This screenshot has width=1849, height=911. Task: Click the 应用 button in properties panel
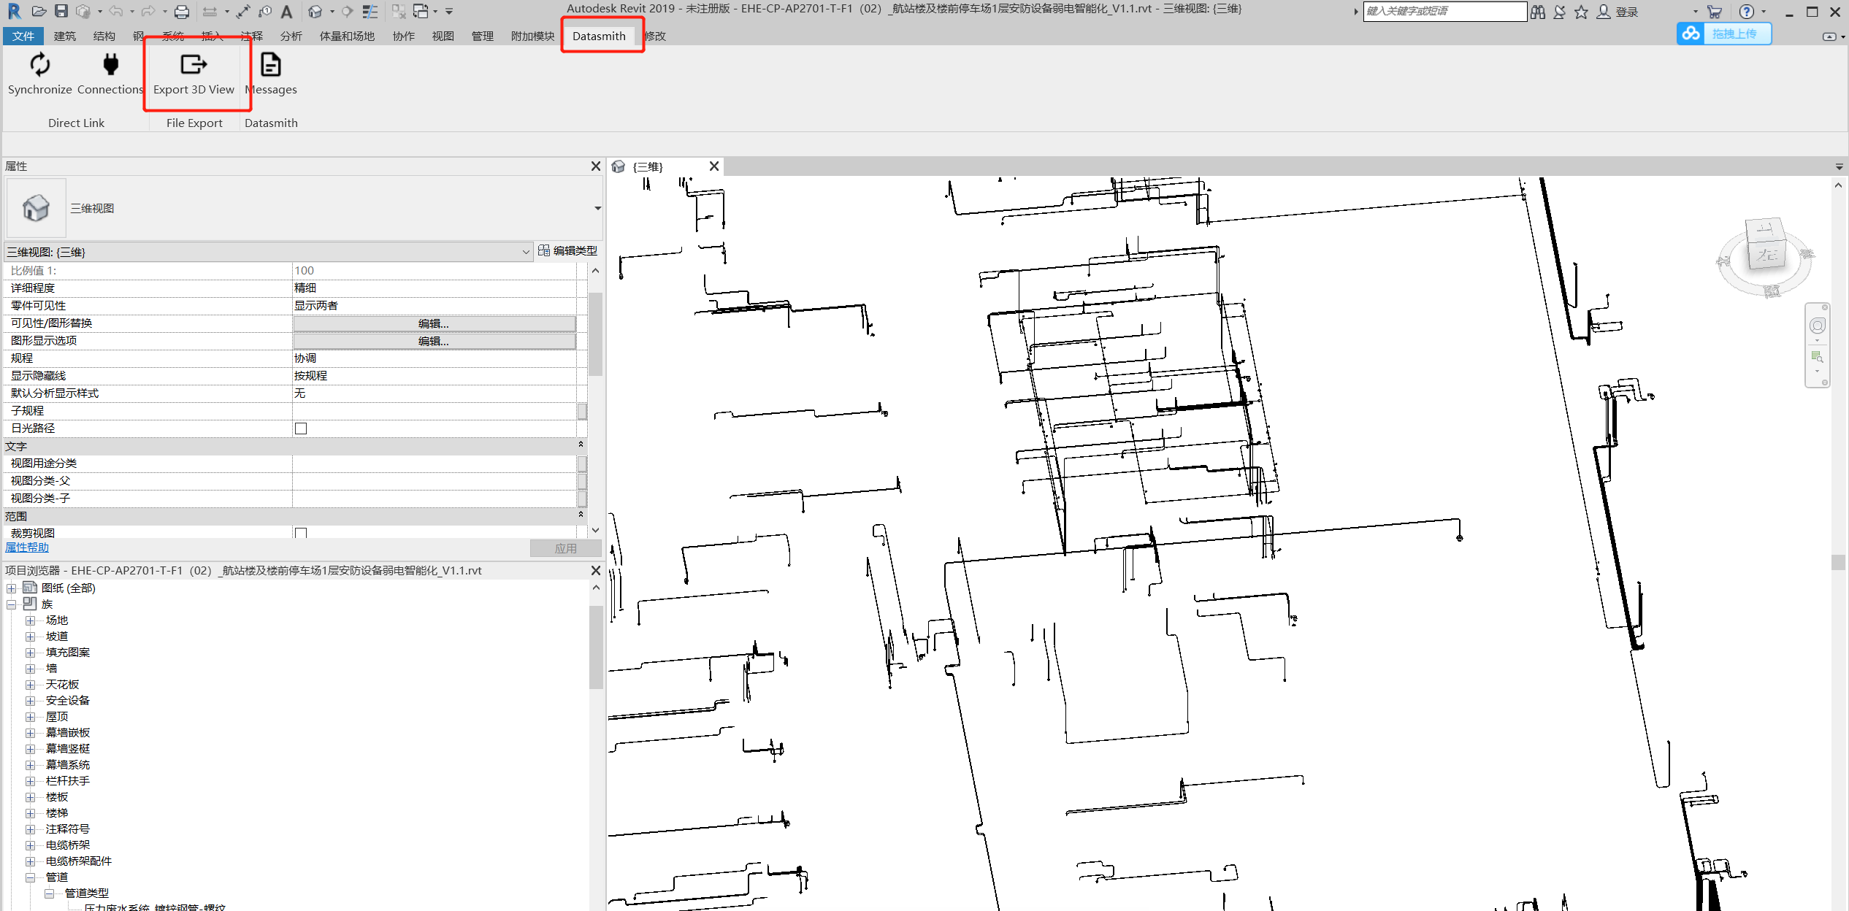pyautogui.click(x=565, y=547)
